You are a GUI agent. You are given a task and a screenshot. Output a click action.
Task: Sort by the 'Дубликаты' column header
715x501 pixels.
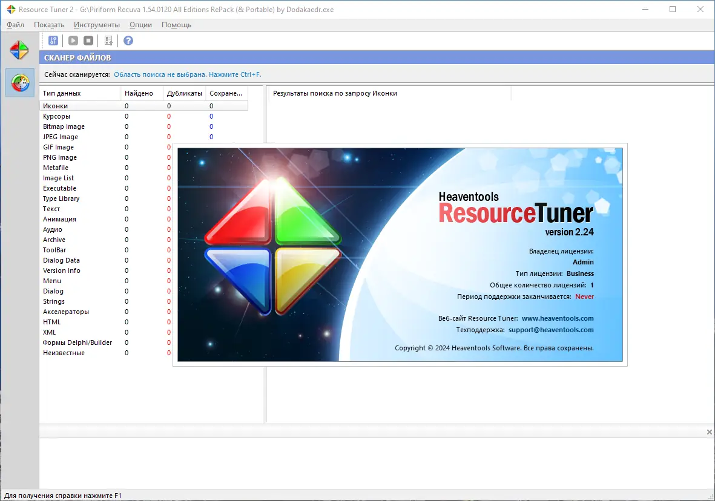(x=185, y=93)
